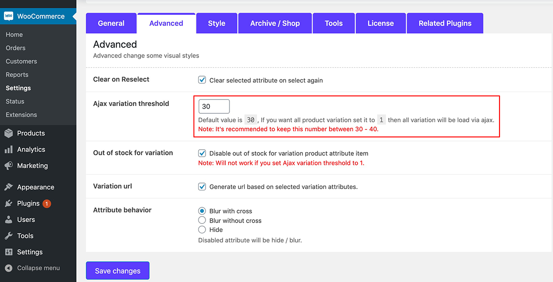Open Appearance via its paintbrush icon
553x282 pixels.
[x=8, y=187]
